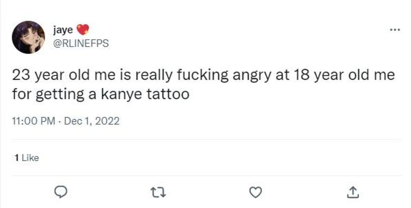Click the like count number "1"

[16, 158]
